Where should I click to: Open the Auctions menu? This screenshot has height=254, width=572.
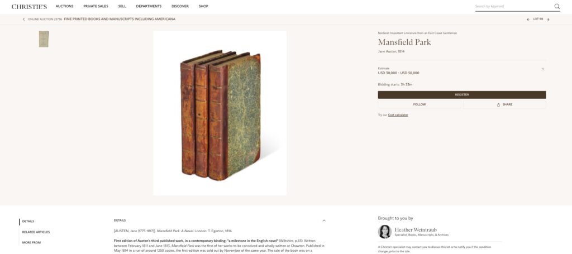(x=65, y=6)
